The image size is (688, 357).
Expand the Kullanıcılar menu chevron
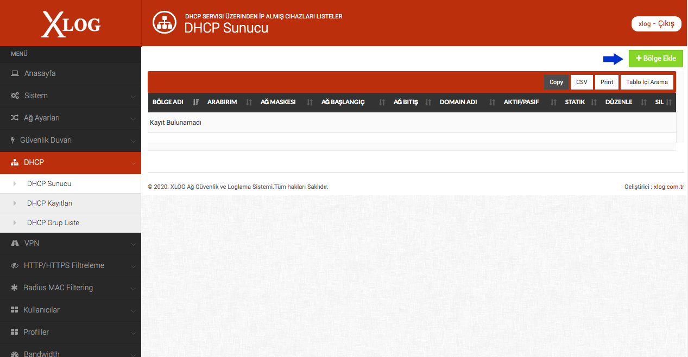click(133, 311)
